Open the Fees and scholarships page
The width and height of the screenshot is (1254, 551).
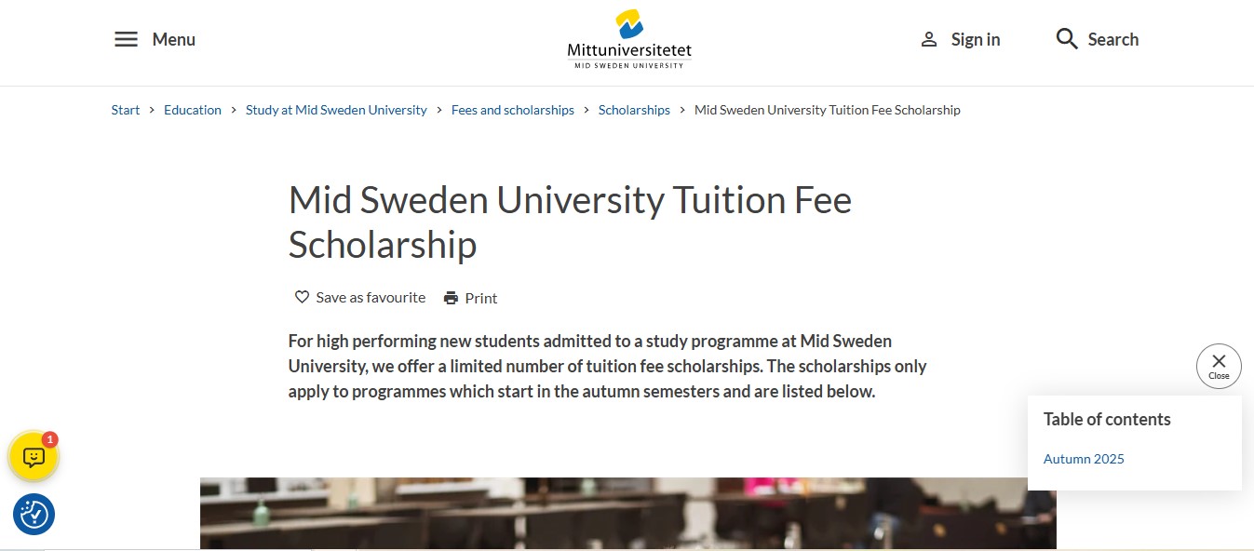512,109
